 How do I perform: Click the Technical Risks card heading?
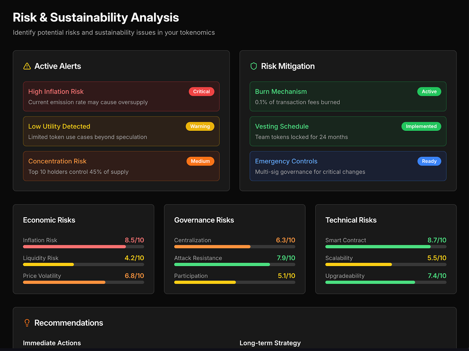tap(351, 220)
